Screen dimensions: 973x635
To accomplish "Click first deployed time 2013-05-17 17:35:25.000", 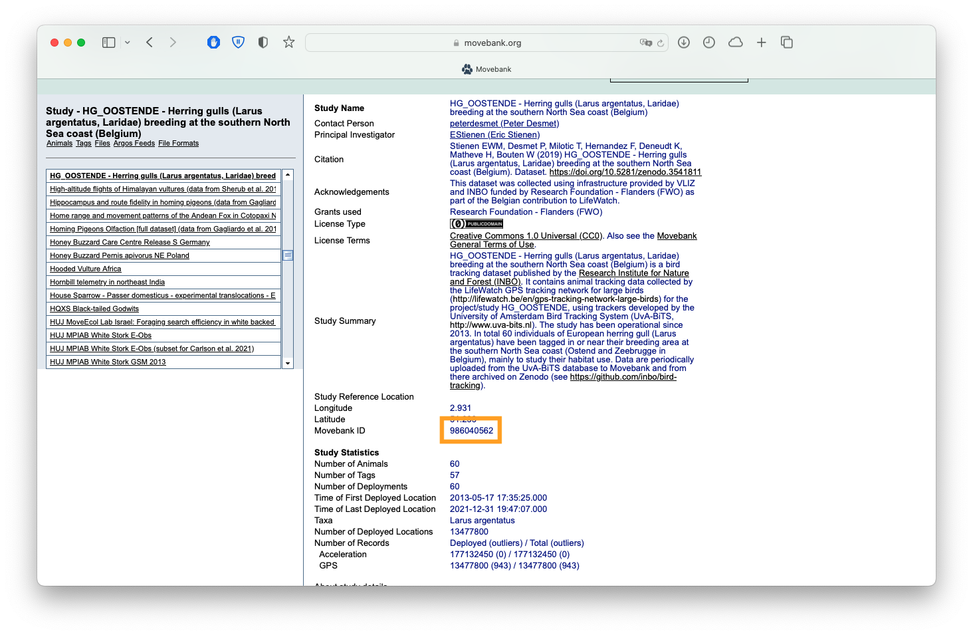I will coord(498,498).
